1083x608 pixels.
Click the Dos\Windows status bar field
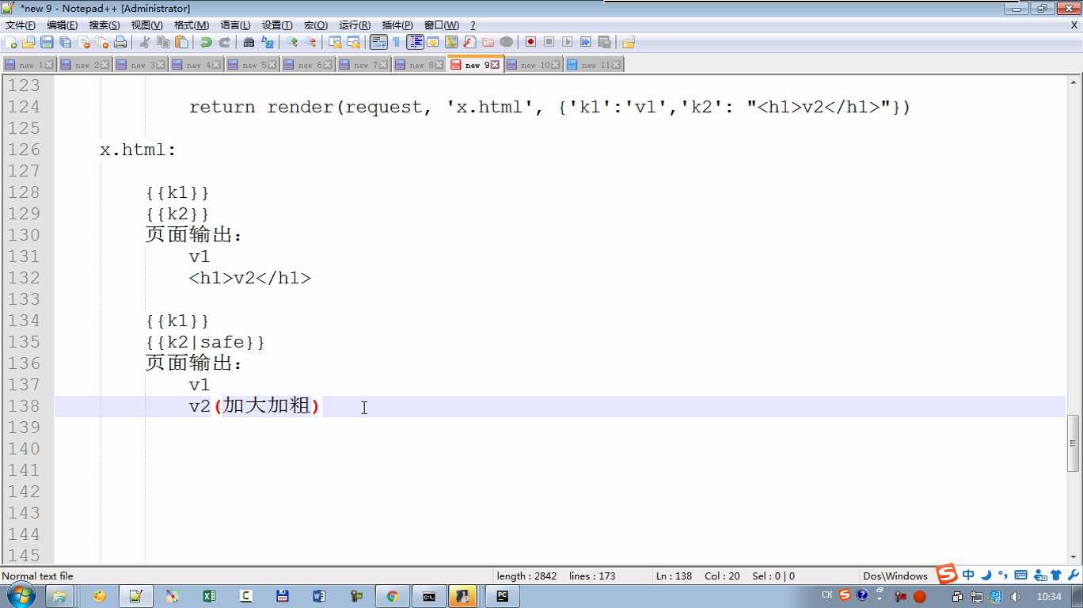click(895, 576)
